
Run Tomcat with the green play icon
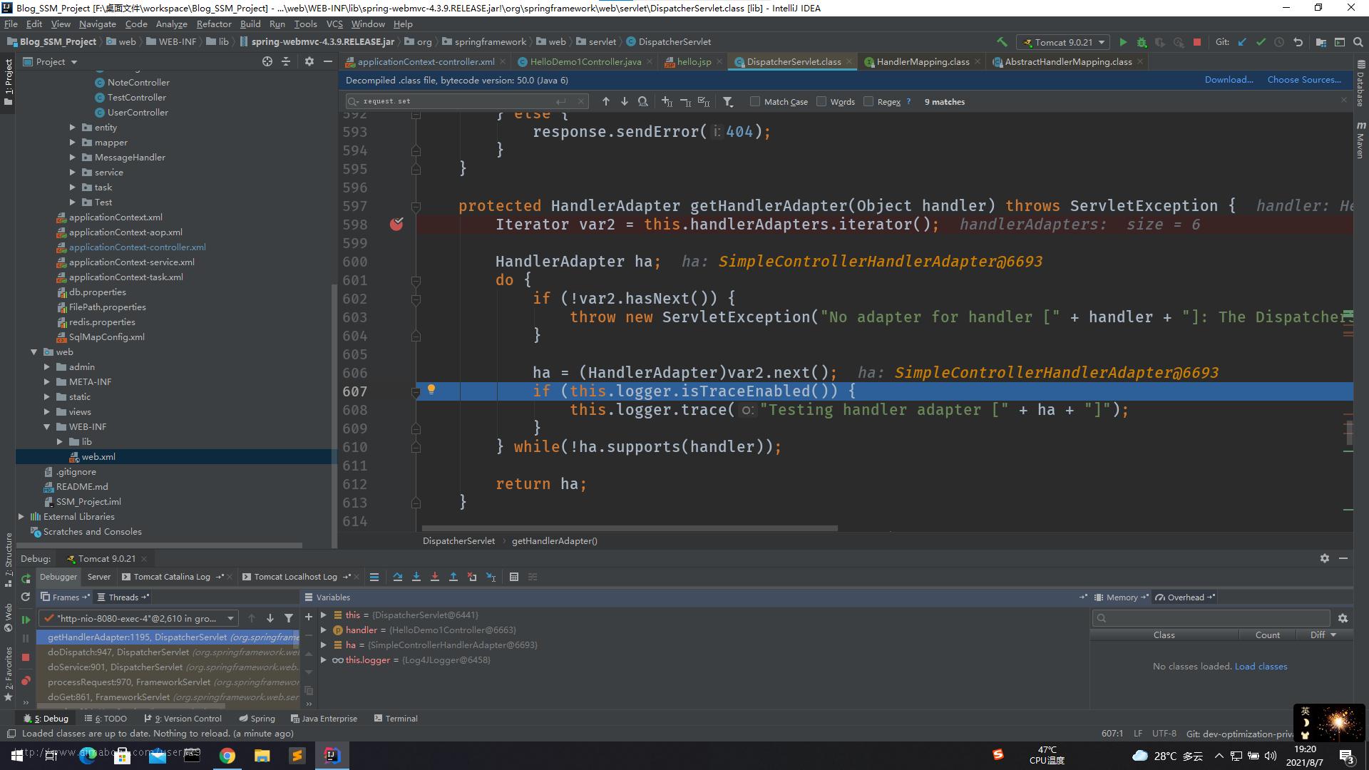click(1123, 42)
